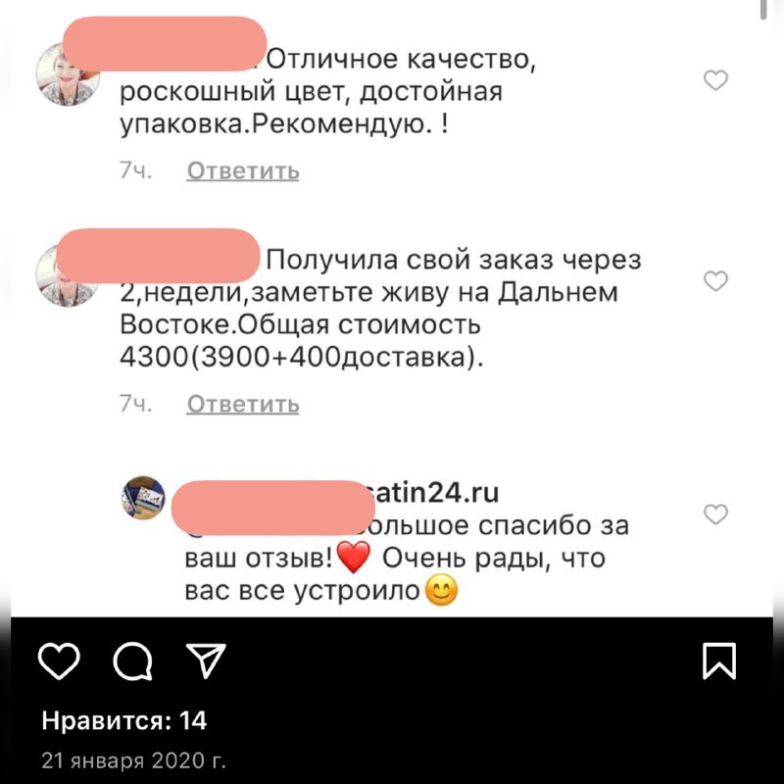Open comments via speech bubble icon

coord(132,661)
